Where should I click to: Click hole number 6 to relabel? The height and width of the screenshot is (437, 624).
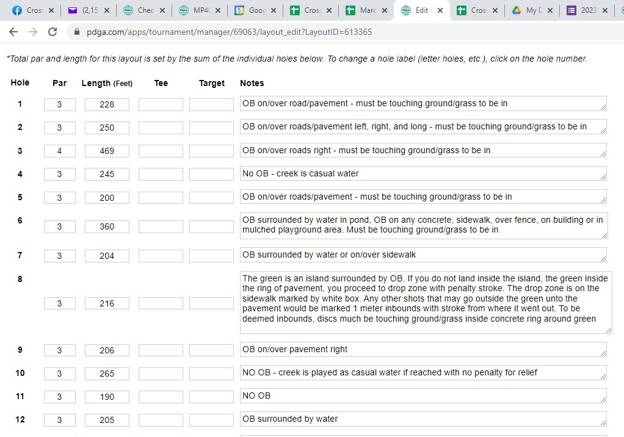click(20, 220)
